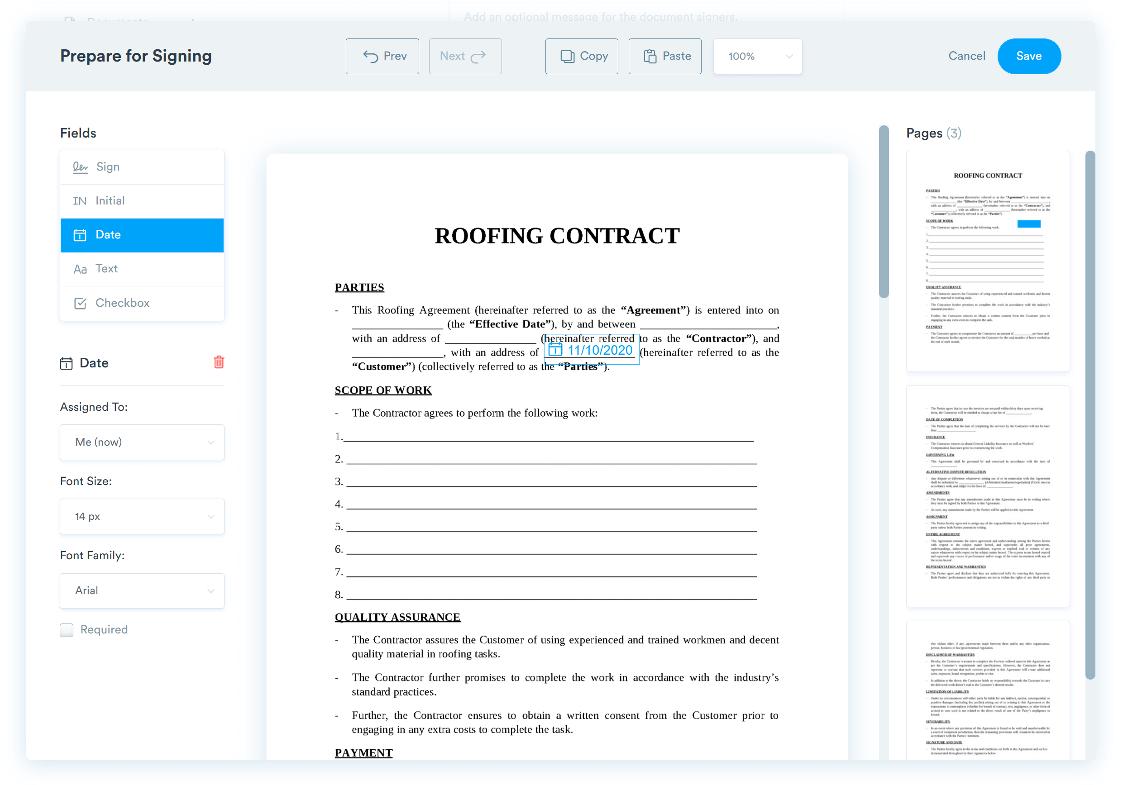
Task: Click the Checkbox field icon
Action: (80, 303)
